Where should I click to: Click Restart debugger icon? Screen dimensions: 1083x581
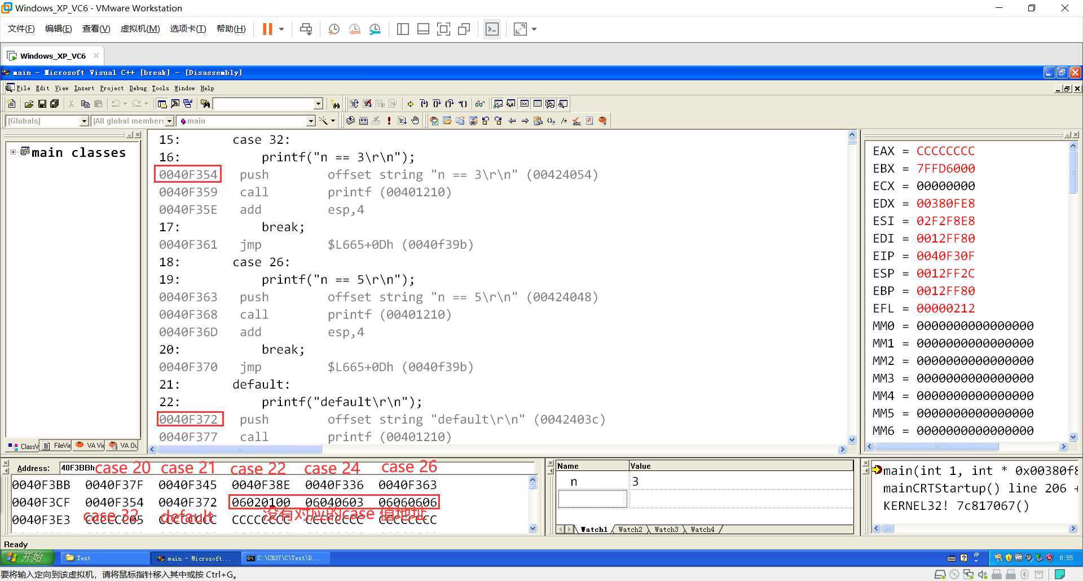point(354,104)
